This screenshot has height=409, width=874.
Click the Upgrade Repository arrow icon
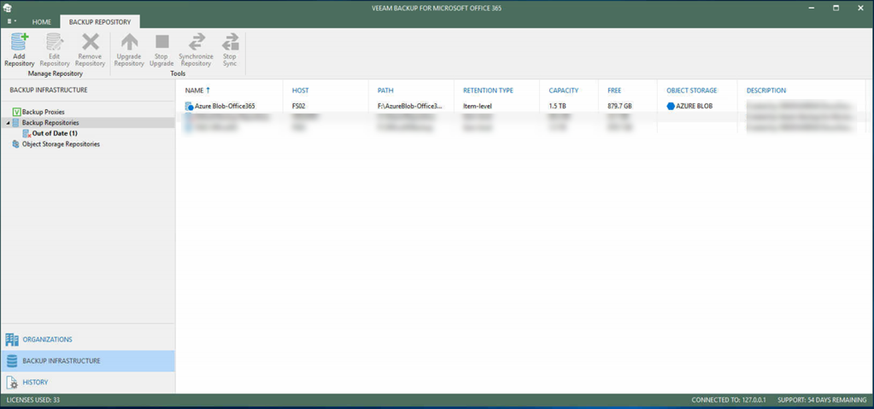129,42
